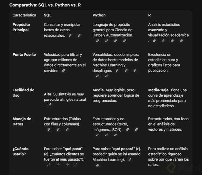Select the 'Punto Fuerte' row label
The height and width of the screenshot is (175, 202).
pyautogui.click(x=24, y=55)
